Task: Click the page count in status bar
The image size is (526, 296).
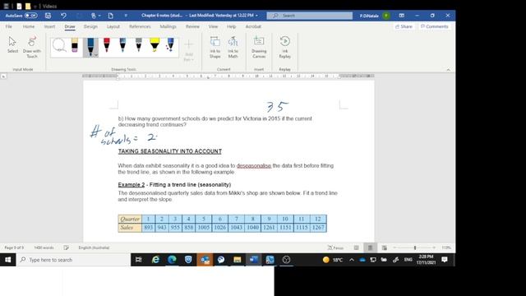Action: pos(14,247)
